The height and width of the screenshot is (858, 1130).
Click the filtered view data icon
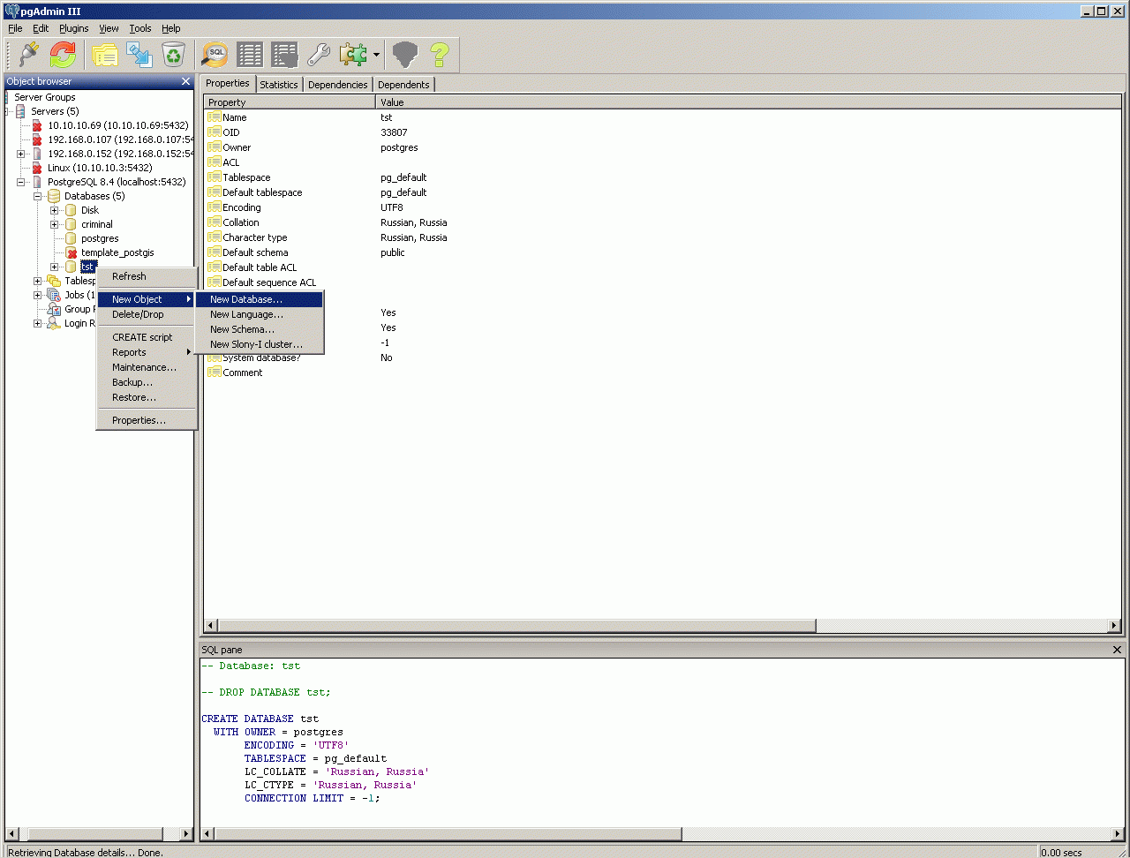tap(284, 55)
